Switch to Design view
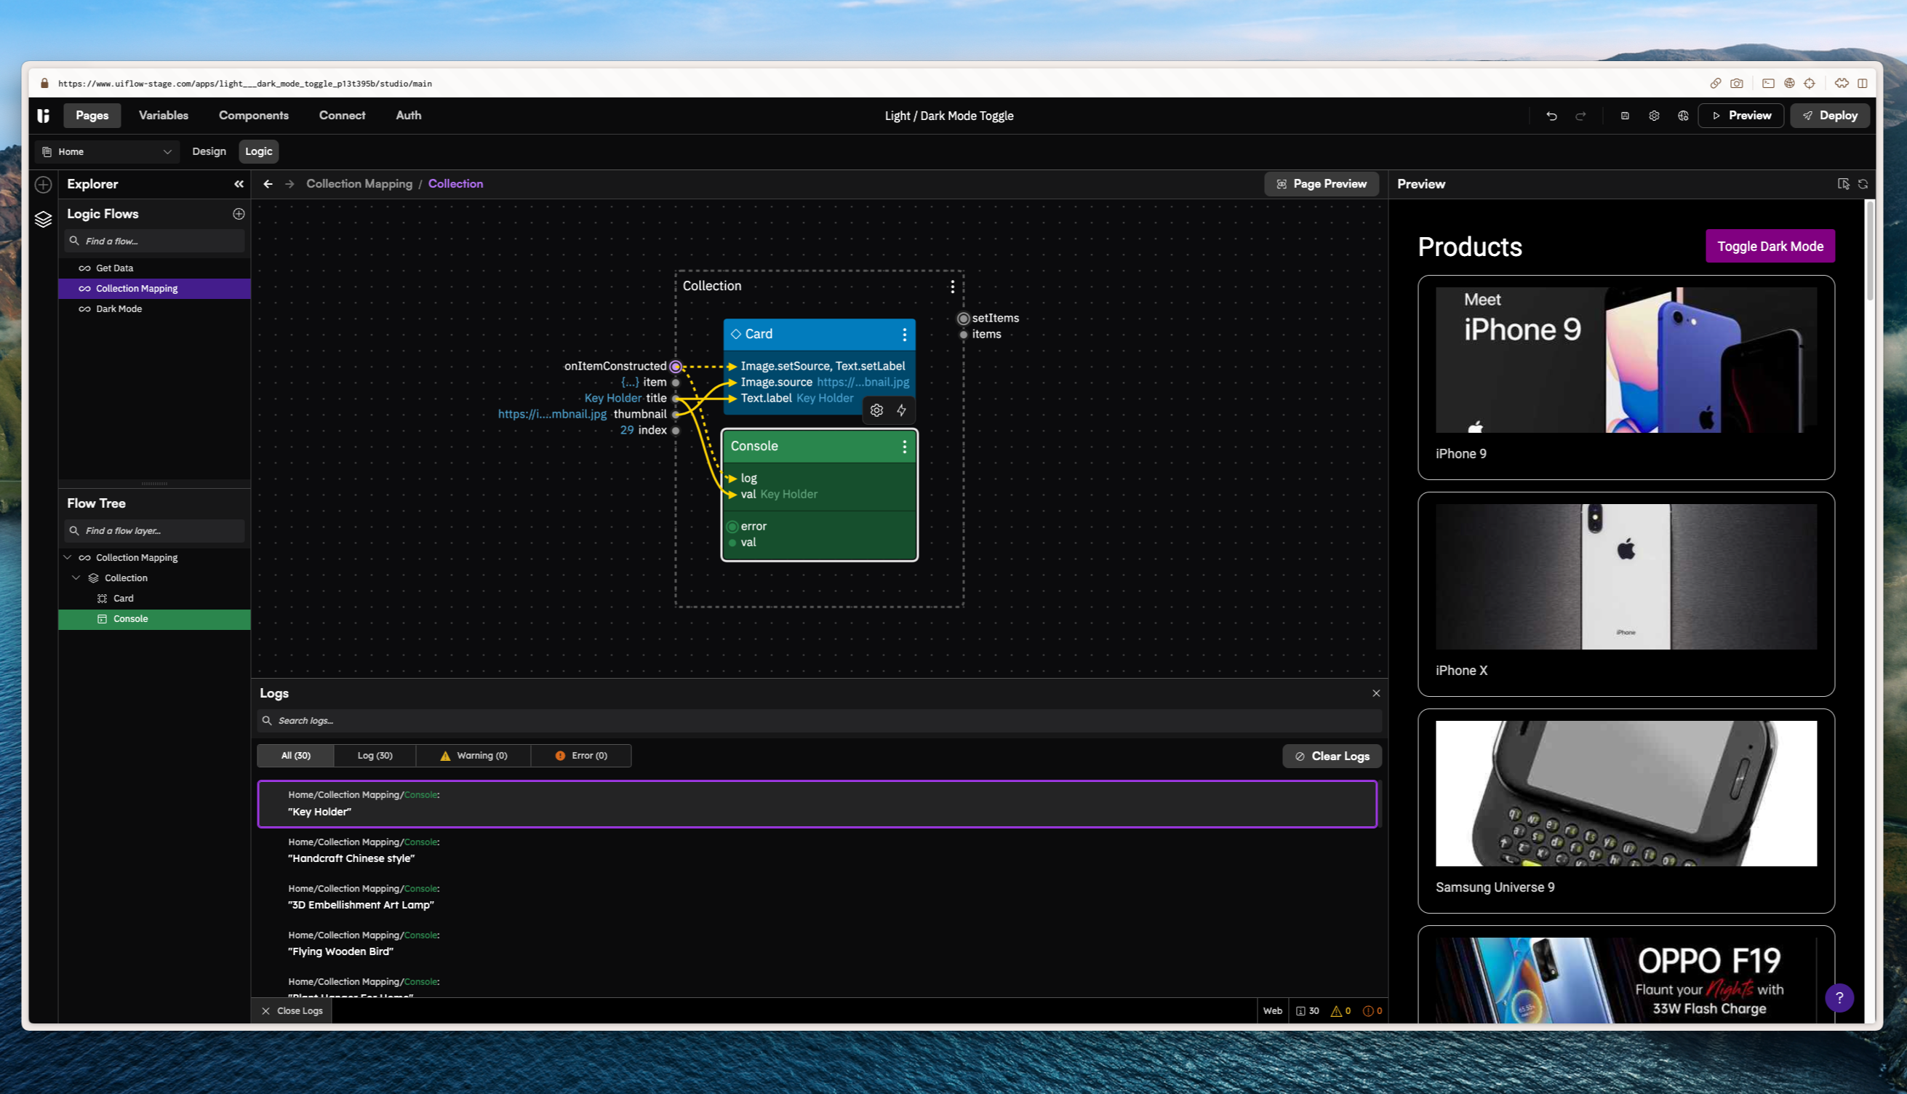 coord(209,152)
